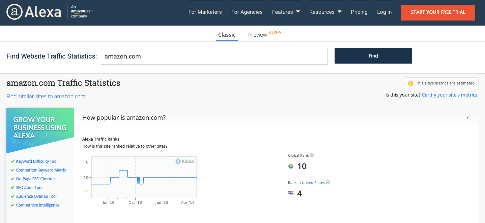Open the SEO Audit Tool link

tap(29, 188)
